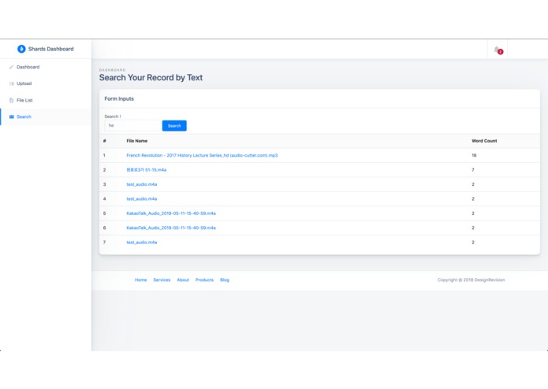Click the 'Form Inputs' card heading

click(119, 98)
